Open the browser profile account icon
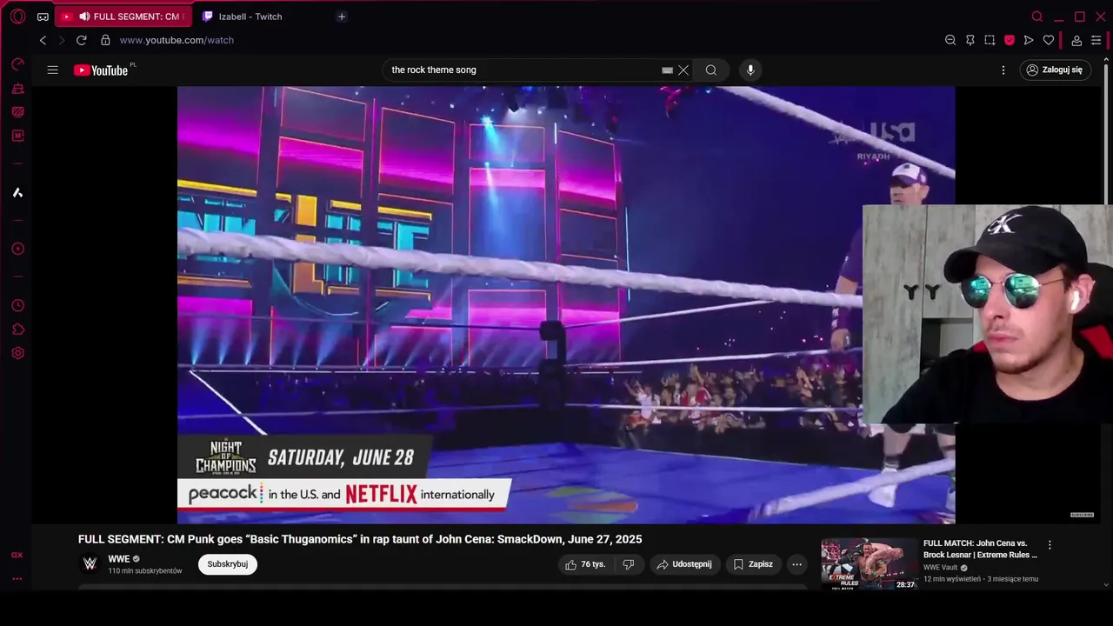Image resolution: width=1113 pixels, height=626 pixels. [x=1076, y=40]
